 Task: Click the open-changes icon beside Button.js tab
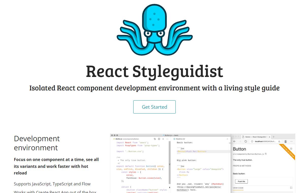coord(155,139)
